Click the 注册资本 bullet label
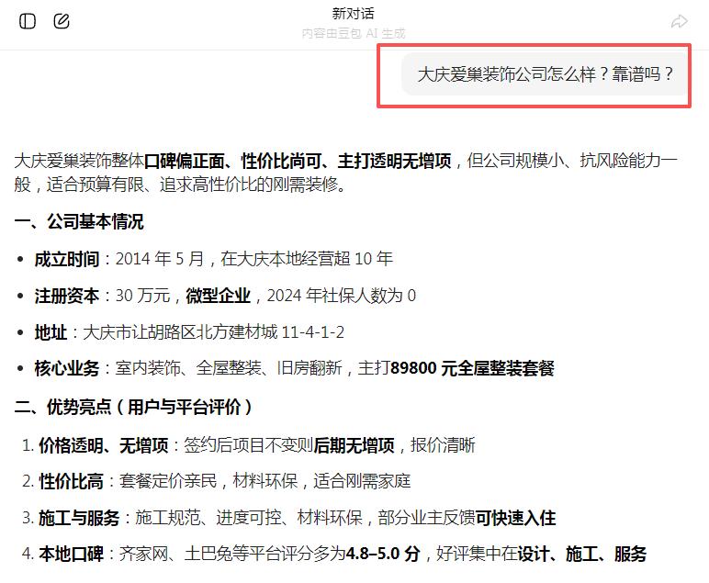The height and width of the screenshot is (583, 709). tap(66, 296)
